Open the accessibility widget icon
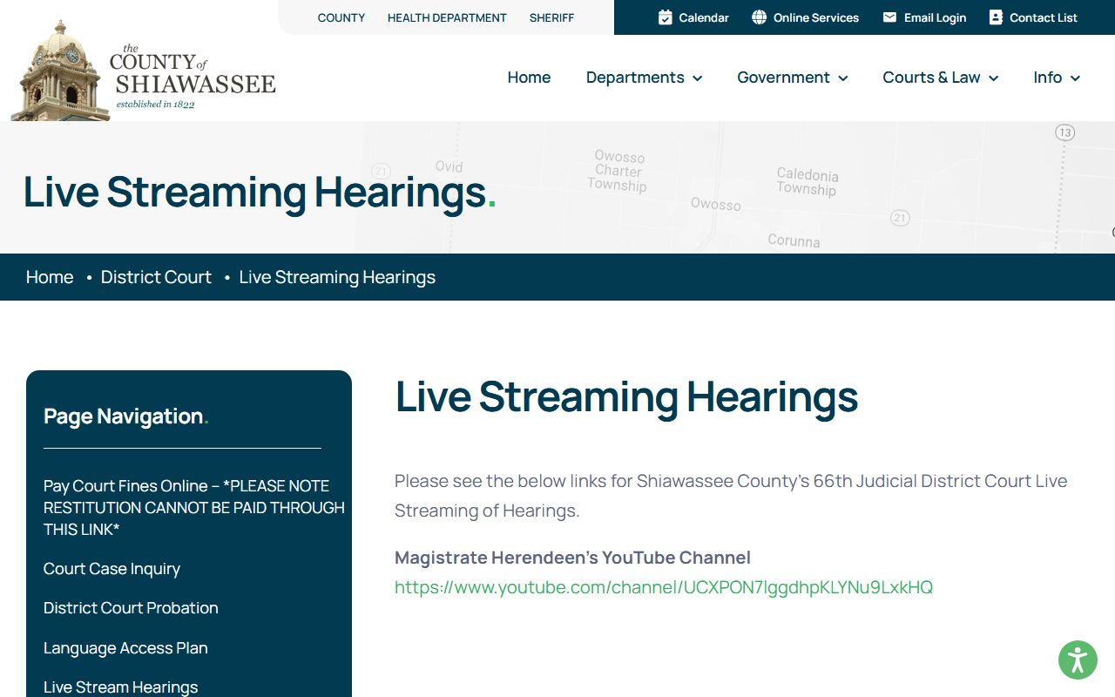This screenshot has width=1115, height=697. (x=1078, y=660)
